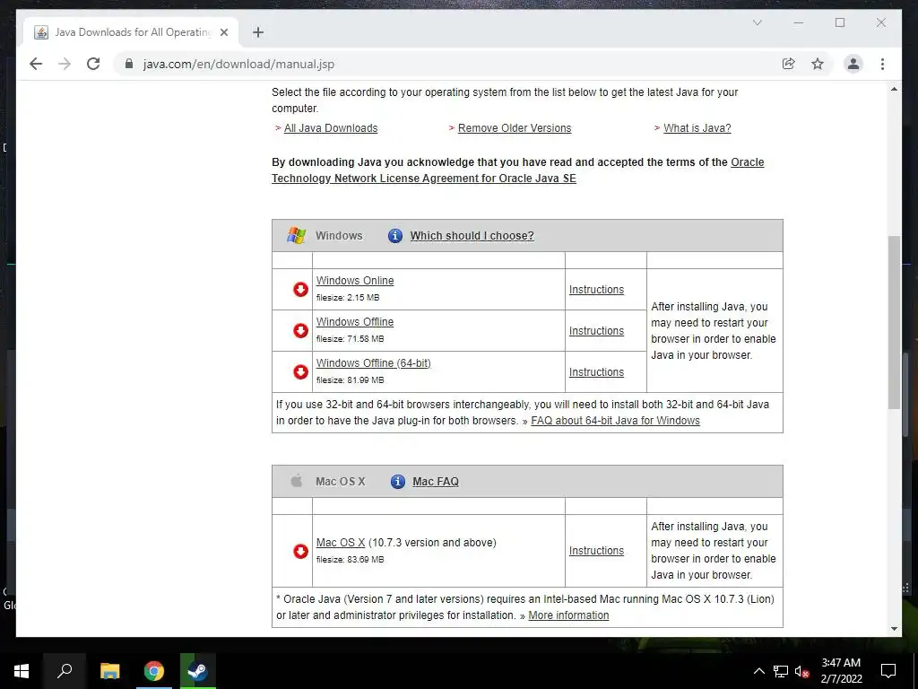Bookmark this page with the star icon

coord(818,64)
